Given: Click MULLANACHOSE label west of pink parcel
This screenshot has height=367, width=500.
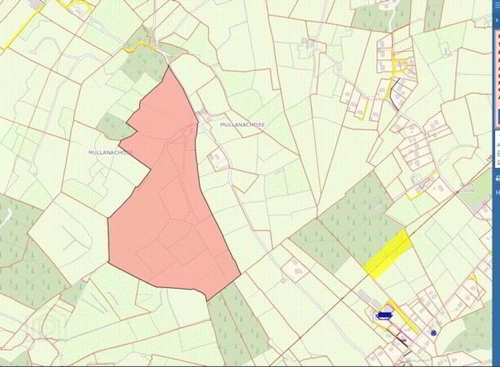Looking at the screenshot, I should pyautogui.click(x=110, y=152).
